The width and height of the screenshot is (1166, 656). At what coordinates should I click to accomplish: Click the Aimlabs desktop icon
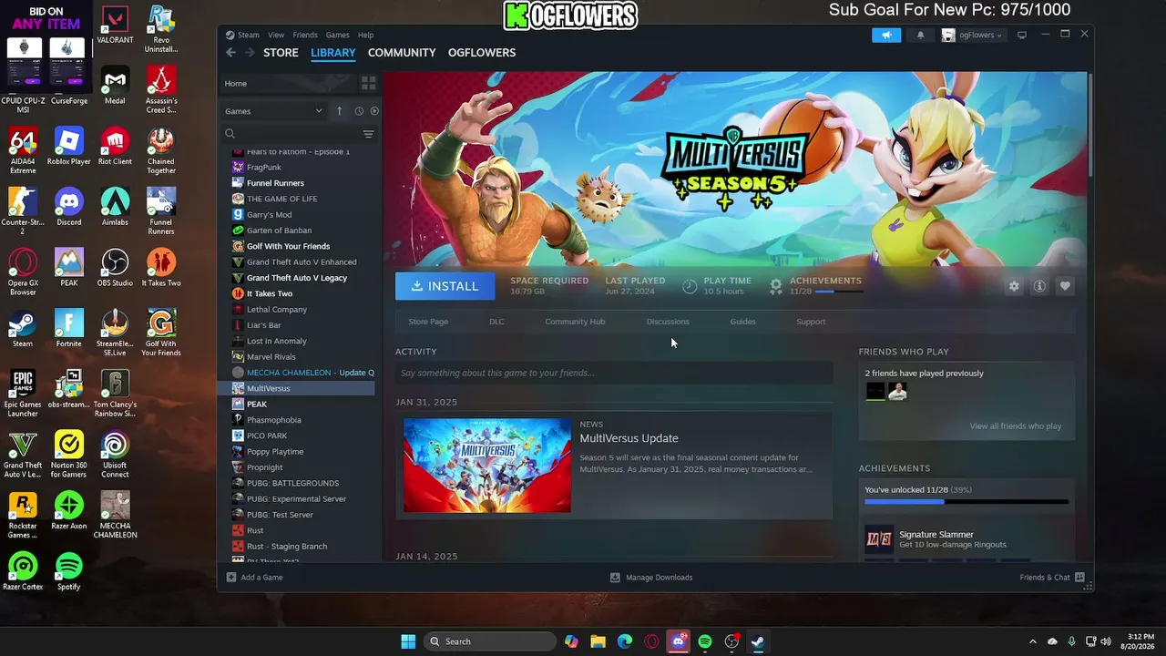pos(115,206)
